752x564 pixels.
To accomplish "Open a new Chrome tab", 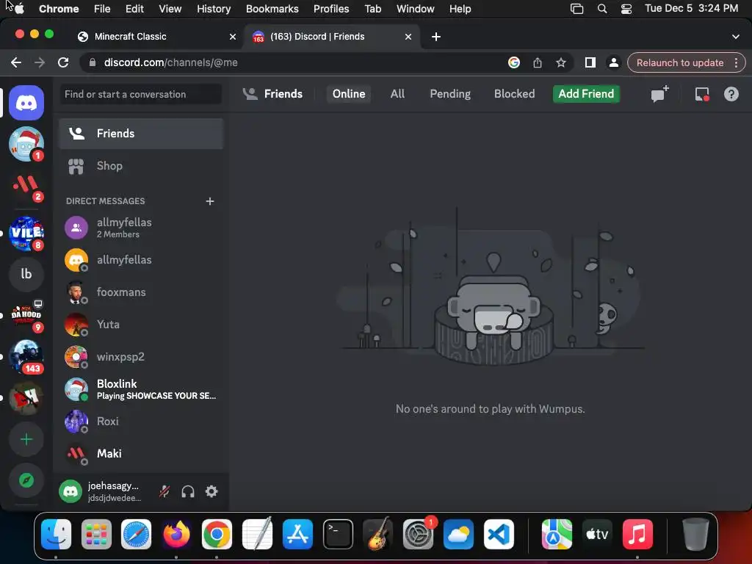I will (x=436, y=37).
